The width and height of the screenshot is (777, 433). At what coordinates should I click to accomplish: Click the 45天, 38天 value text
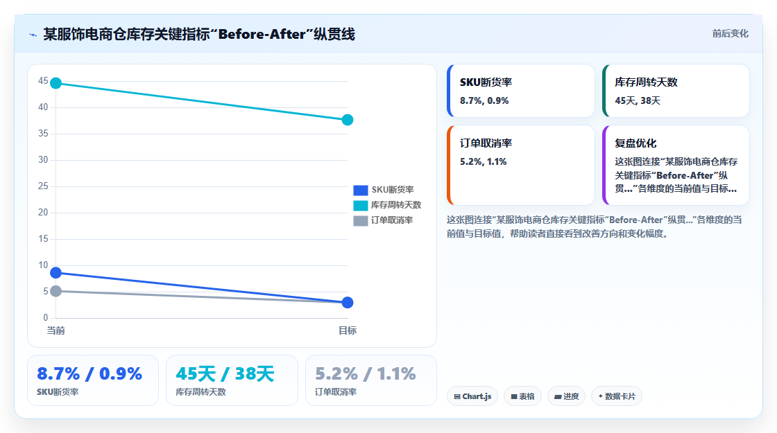[638, 100]
